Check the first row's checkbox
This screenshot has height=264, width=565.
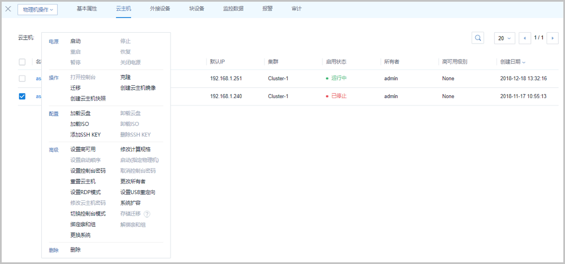pyautogui.click(x=22, y=78)
